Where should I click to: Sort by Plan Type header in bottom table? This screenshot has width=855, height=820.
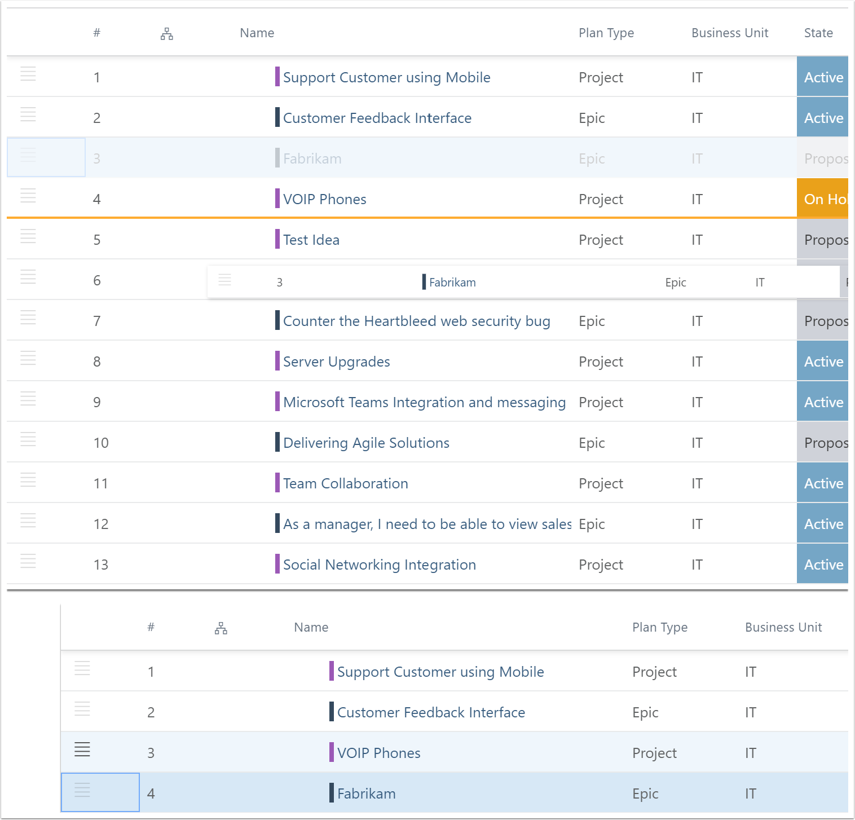coord(660,627)
